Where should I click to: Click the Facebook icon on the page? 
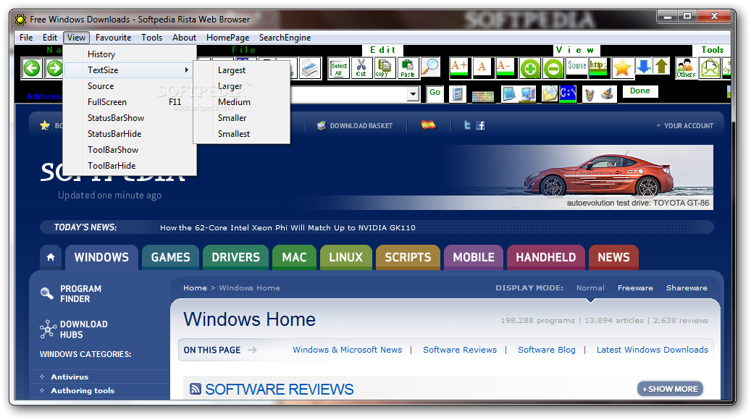pyautogui.click(x=480, y=125)
